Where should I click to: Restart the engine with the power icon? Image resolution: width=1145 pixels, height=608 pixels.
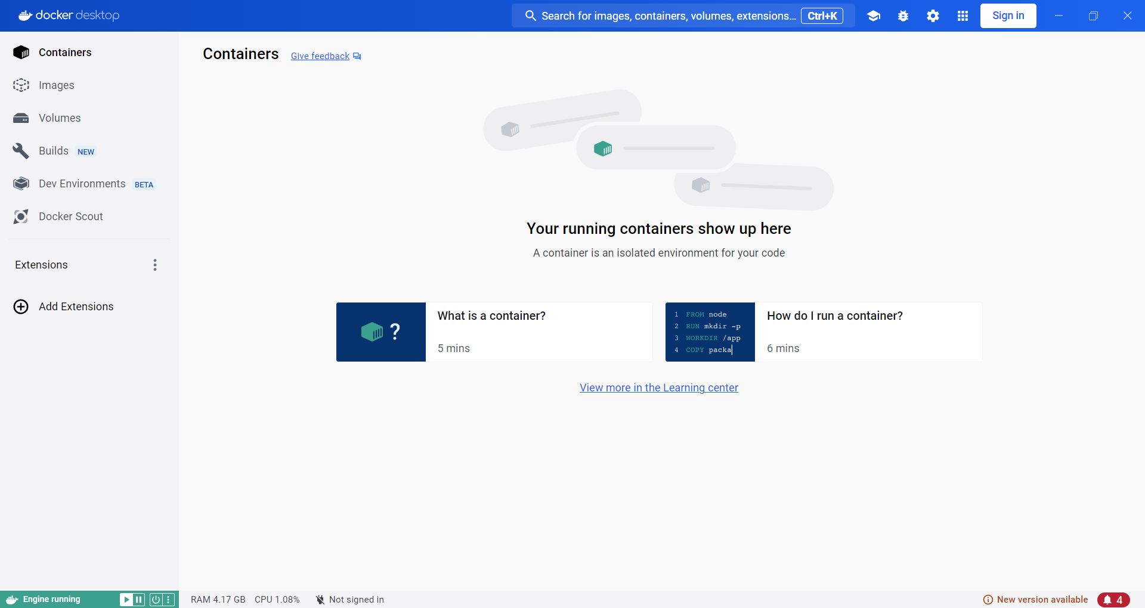click(154, 599)
